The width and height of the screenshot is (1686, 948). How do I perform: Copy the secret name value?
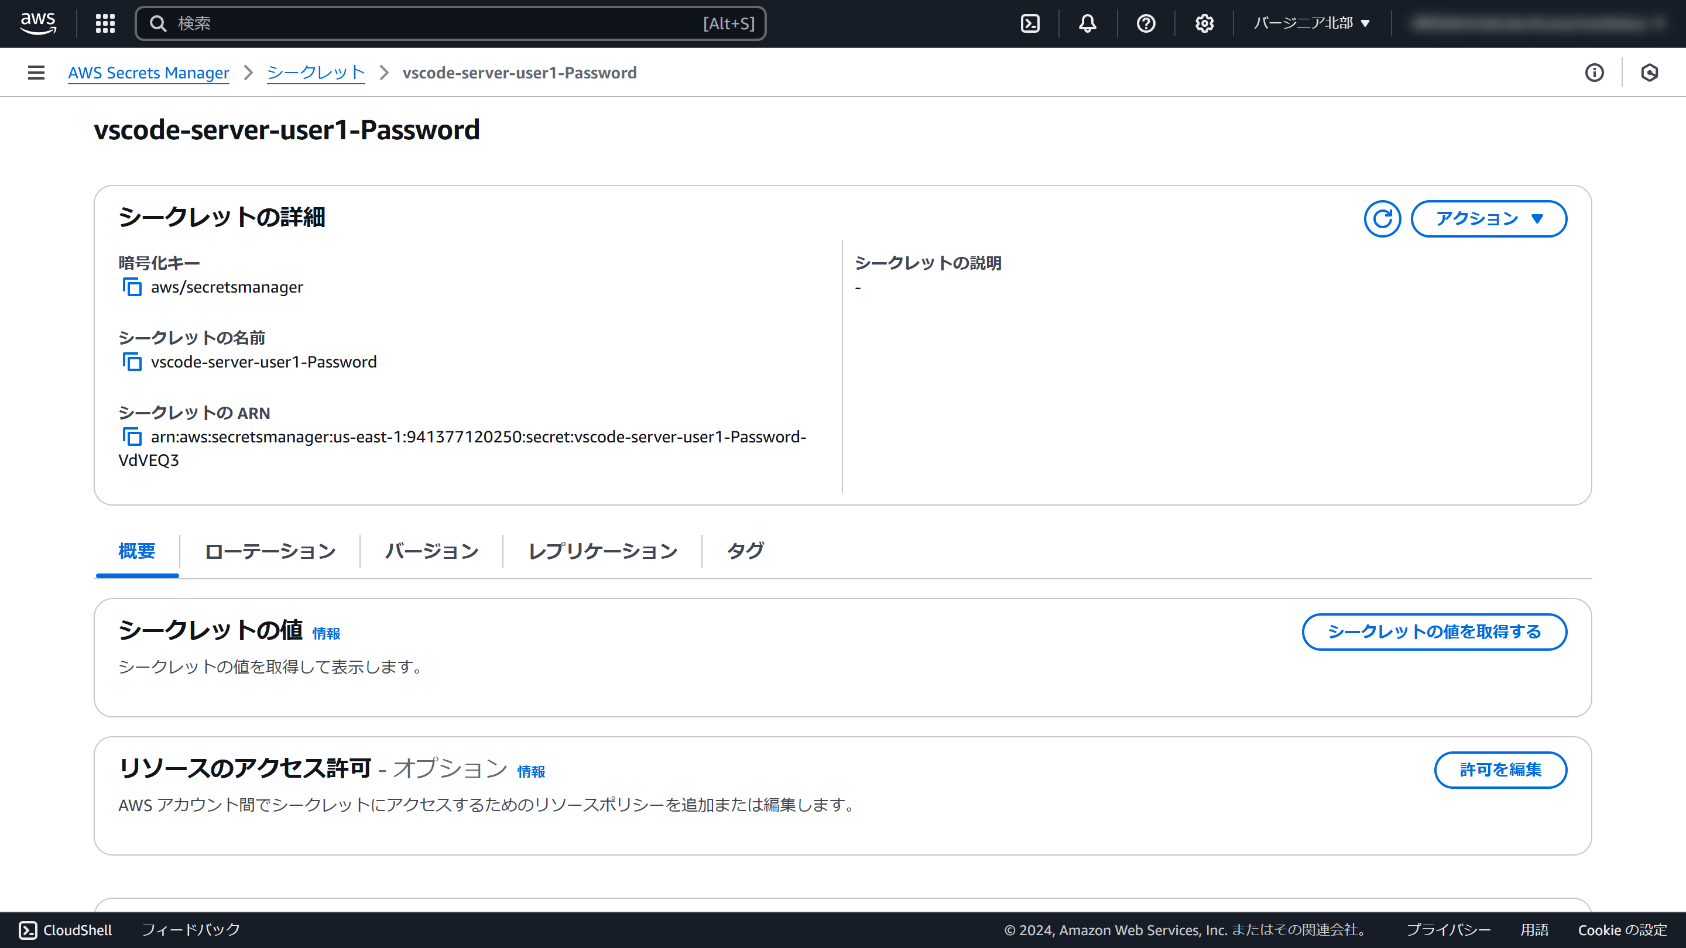coord(132,362)
